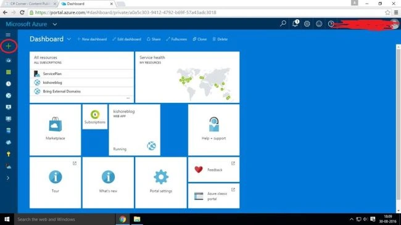Open the Azure classic portal tile
401x225 pixels.
tap(214, 196)
